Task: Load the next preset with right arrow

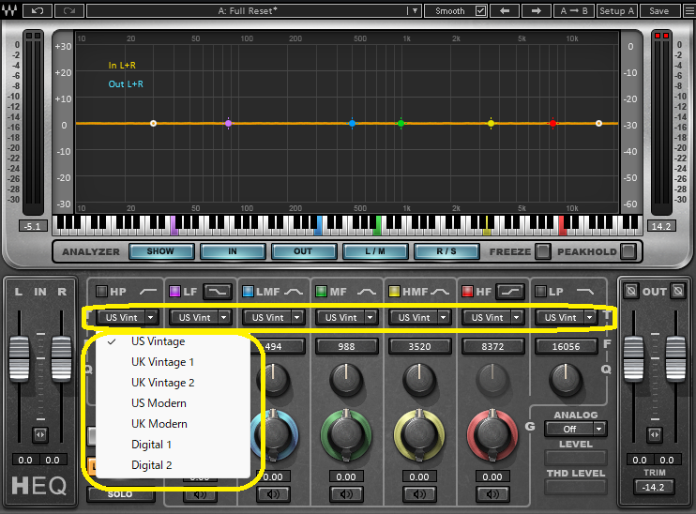Action: tap(536, 10)
